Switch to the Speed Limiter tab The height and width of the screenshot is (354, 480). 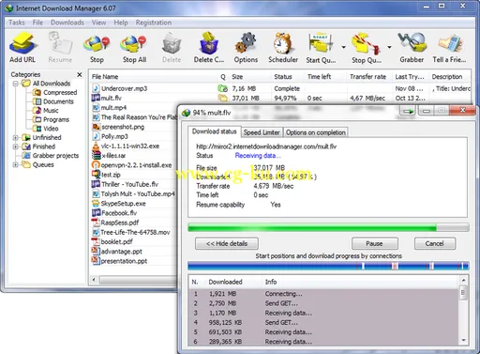pos(262,132)
